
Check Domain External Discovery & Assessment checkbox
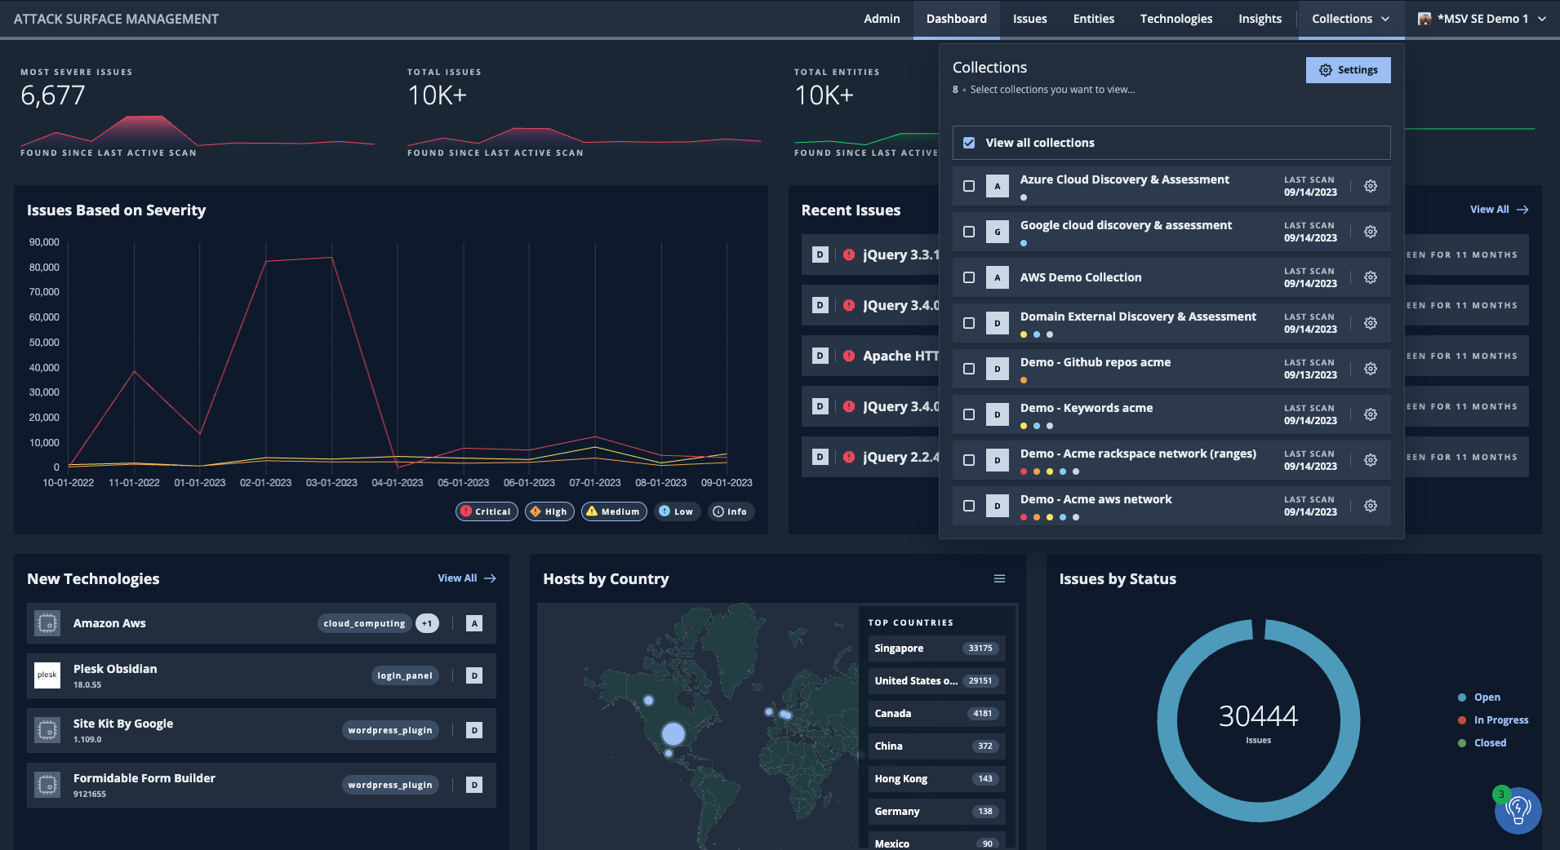(969, 323)
